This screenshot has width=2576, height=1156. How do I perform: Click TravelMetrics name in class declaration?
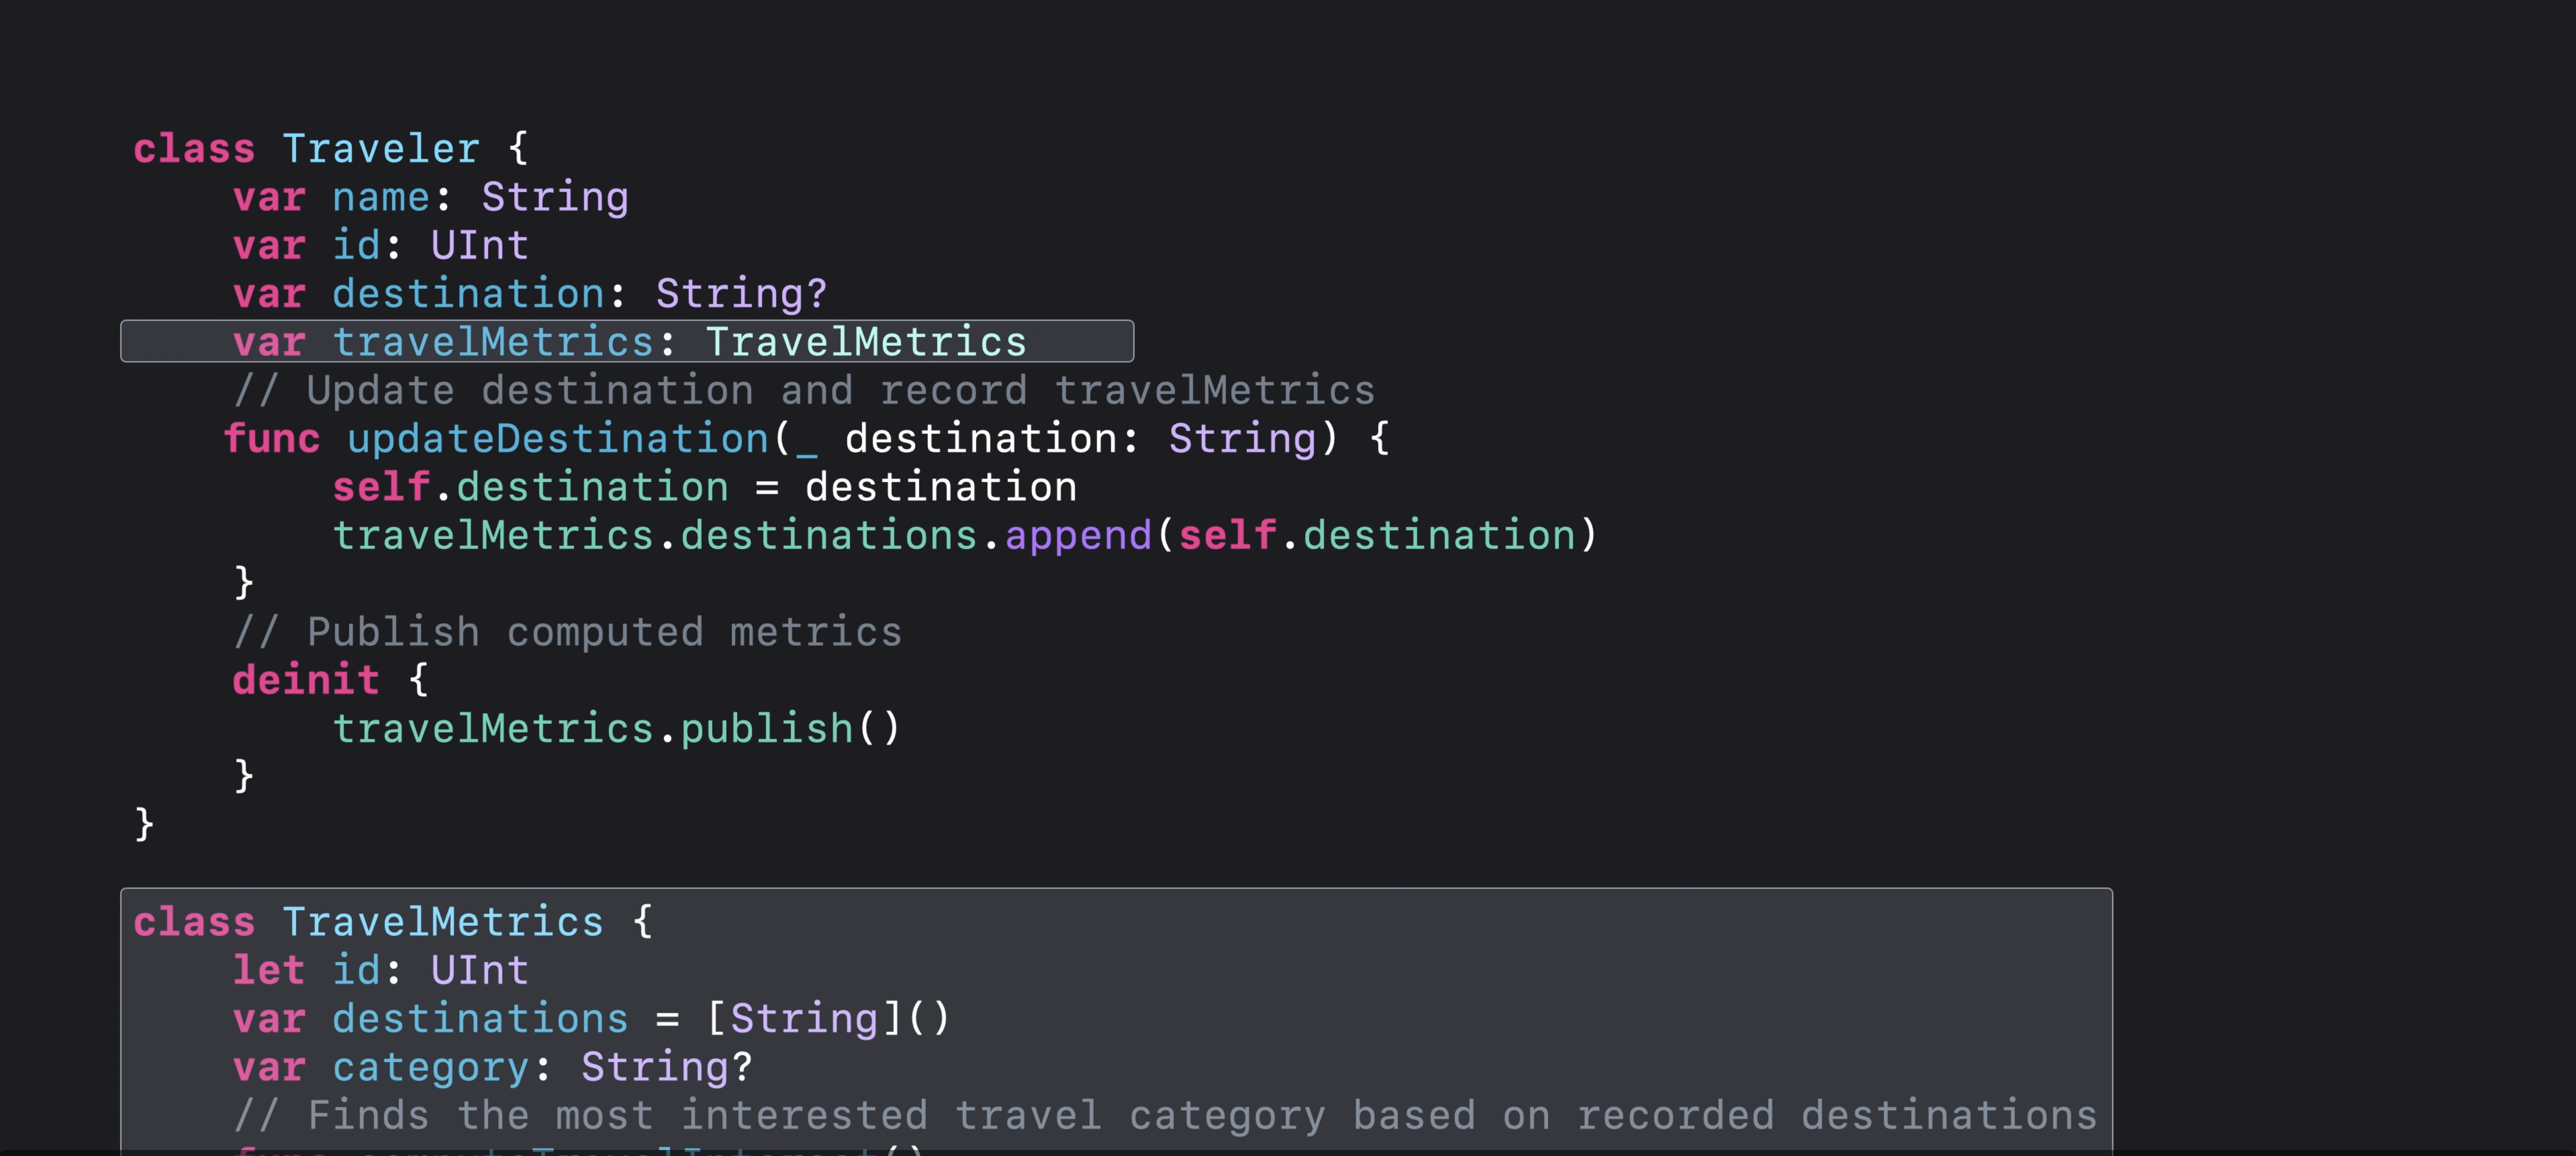point(442,922)
